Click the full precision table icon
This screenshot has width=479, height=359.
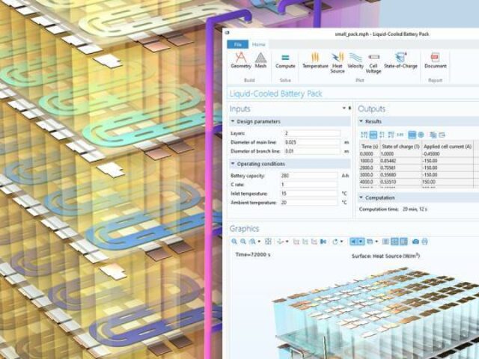(x=364, y=135)
